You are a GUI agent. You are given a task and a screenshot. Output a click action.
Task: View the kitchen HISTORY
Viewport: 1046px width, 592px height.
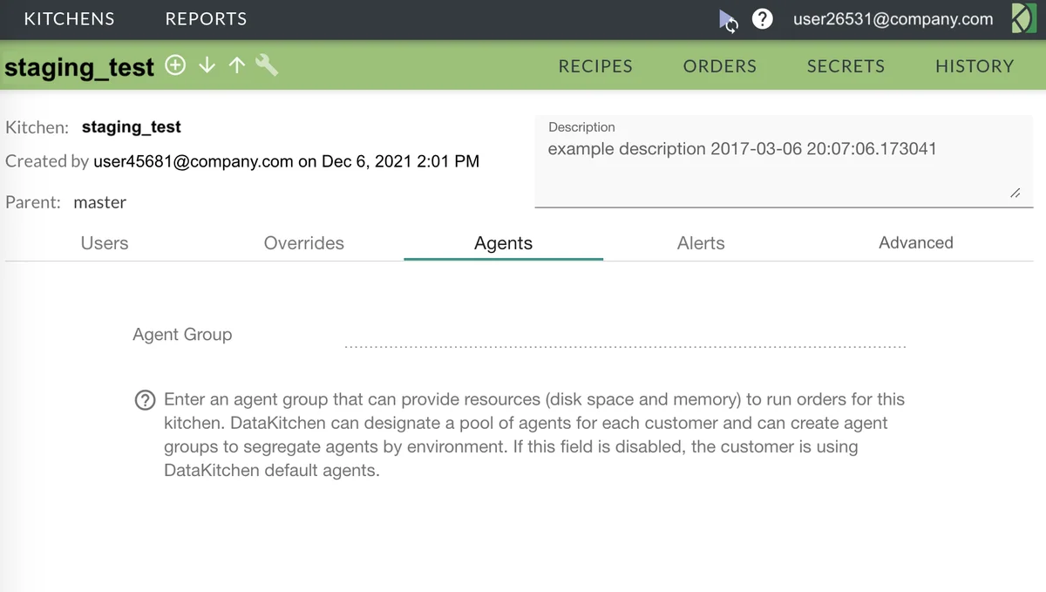[x=975, y=65]
